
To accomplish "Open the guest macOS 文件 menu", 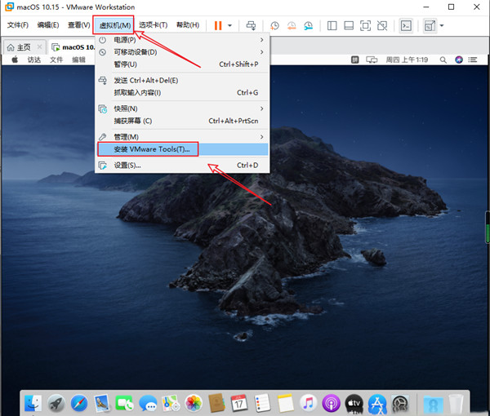I will (x=56, y=60).
